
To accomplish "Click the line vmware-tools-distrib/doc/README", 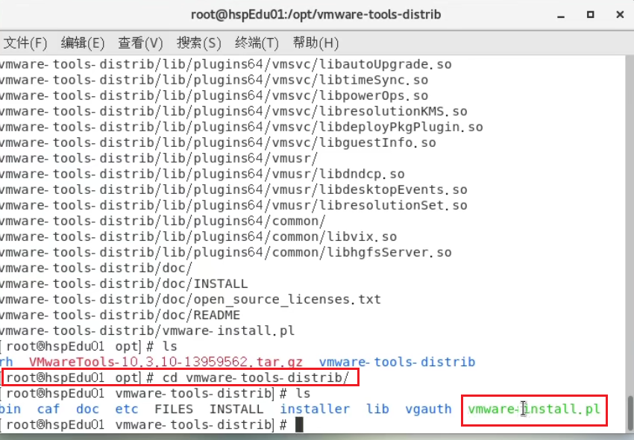I will pos(120,315).
